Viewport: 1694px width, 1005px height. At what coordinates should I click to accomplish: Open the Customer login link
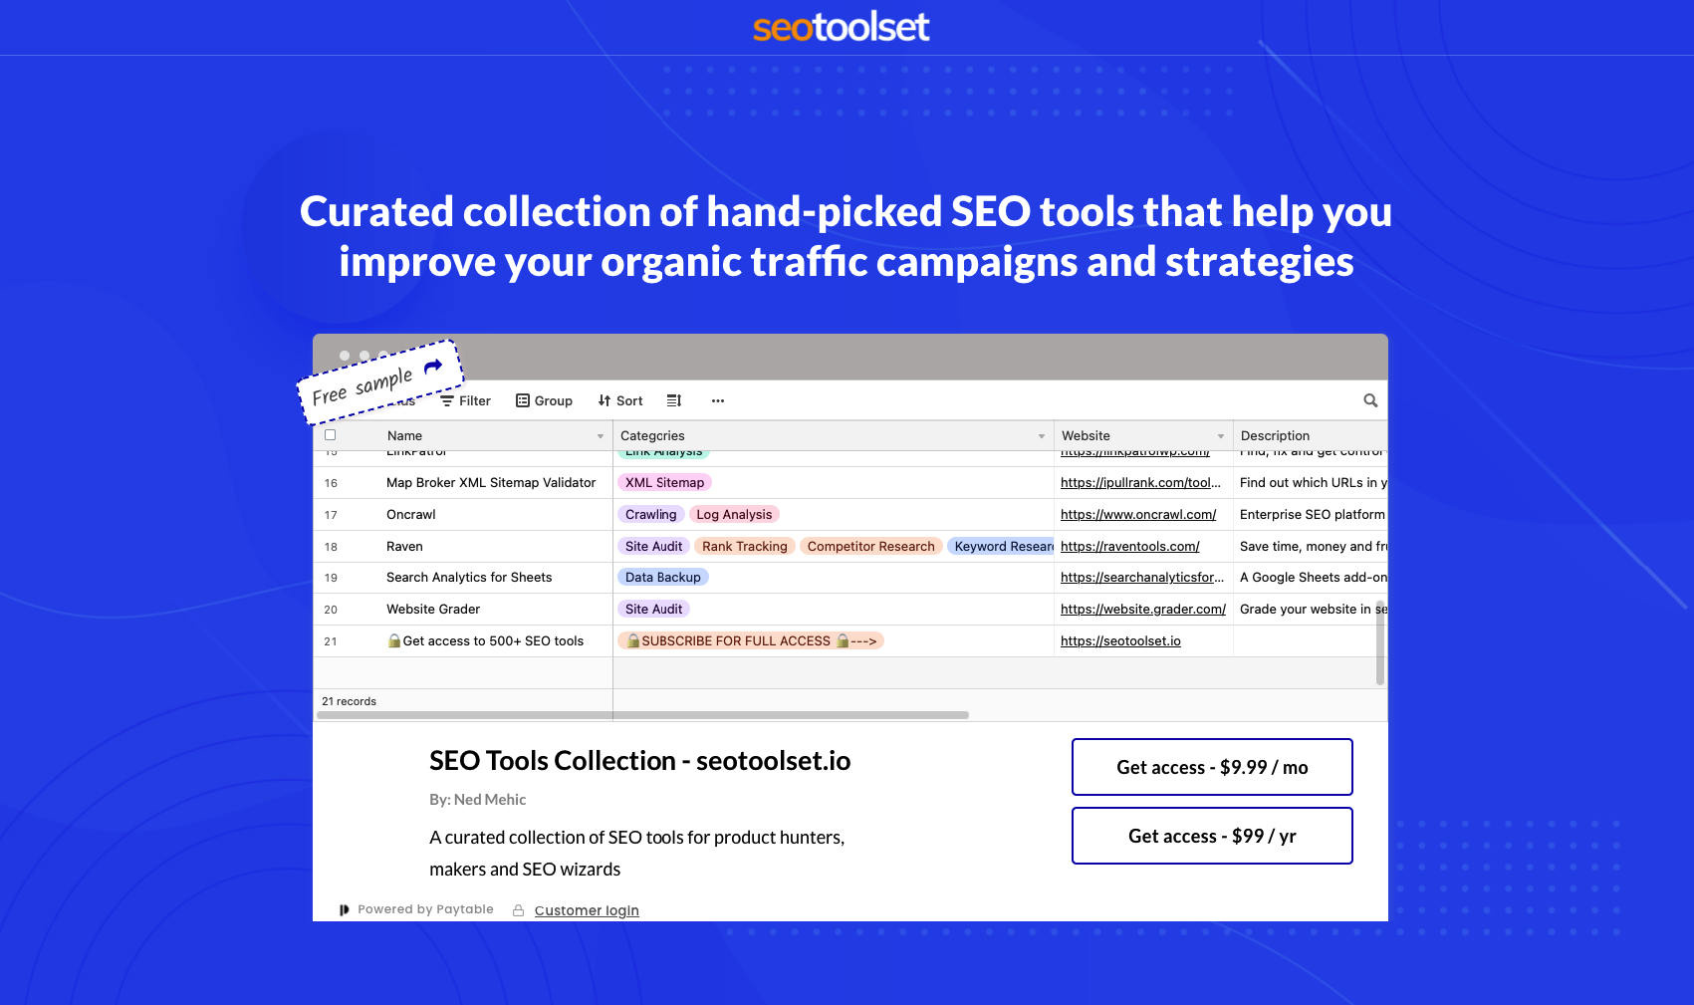click(586, 909)
